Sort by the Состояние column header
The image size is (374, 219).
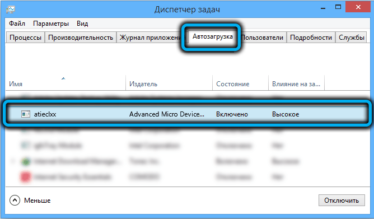pos(240,83)
